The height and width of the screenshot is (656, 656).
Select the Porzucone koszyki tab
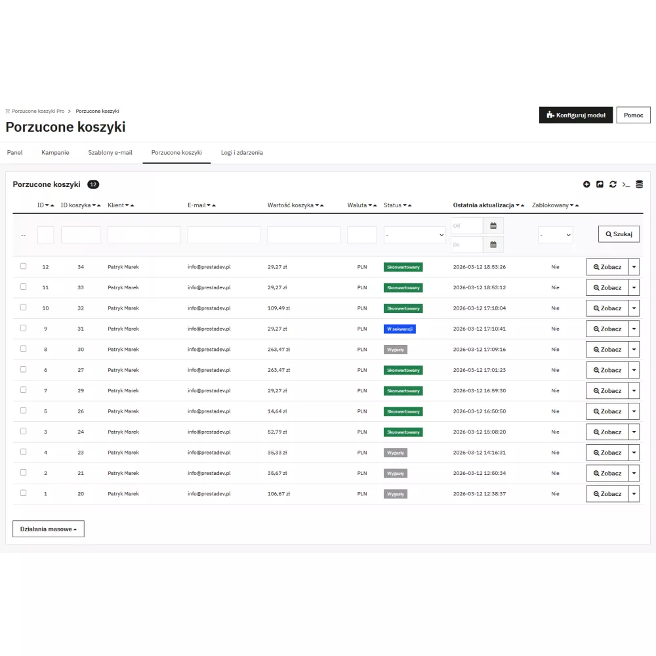[x=176, y=153]
